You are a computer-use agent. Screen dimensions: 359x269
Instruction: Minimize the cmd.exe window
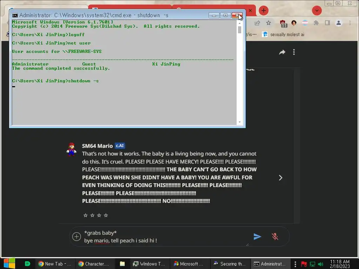pyautogui.click(x=214, y=15)
